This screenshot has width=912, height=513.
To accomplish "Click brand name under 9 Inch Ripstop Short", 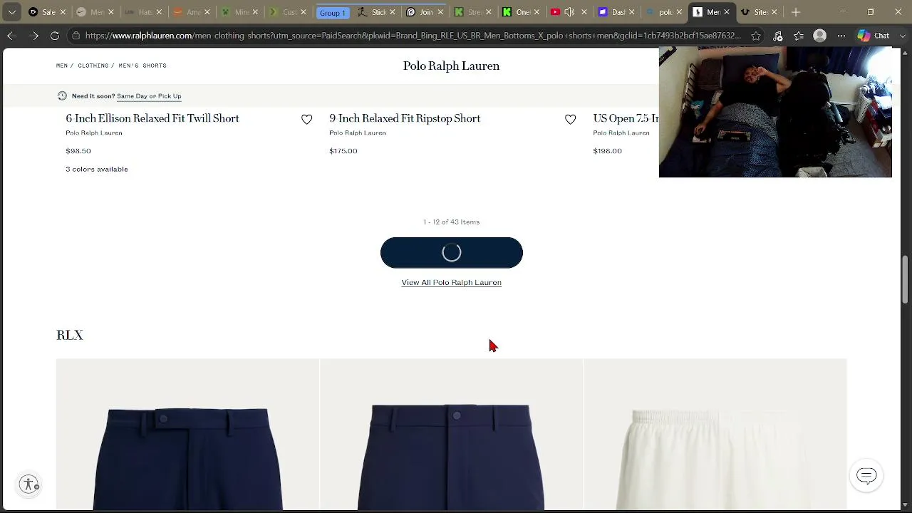I will tap(358, 133).
